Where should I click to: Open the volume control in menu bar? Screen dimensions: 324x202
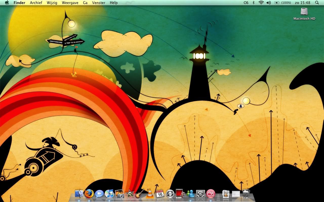pyautogui.click(x=269, y=3)
